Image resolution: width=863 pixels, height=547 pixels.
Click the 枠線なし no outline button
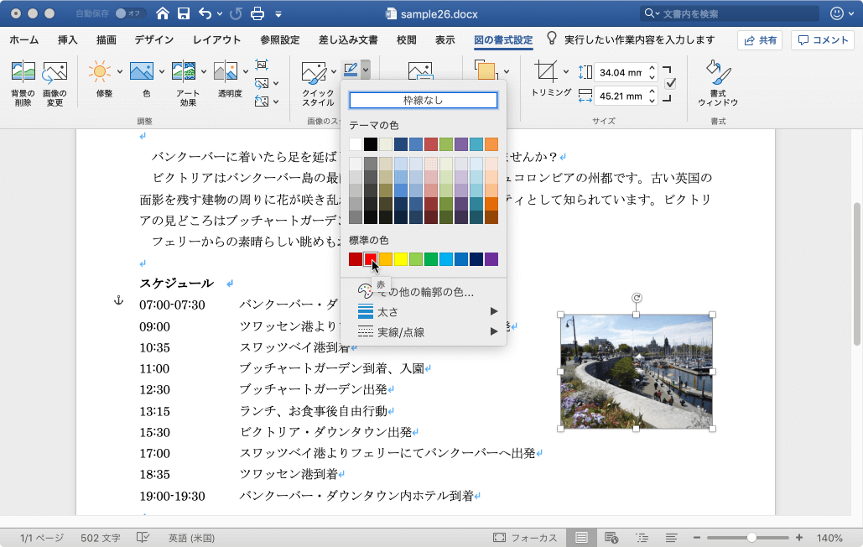(x=424, y=100)
